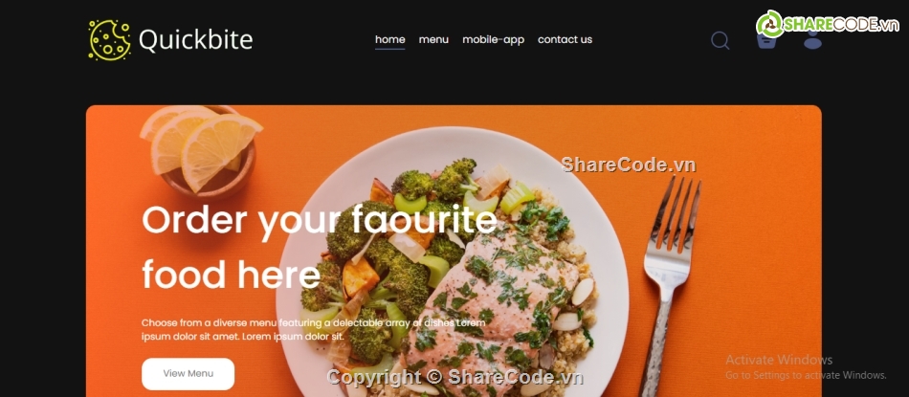Click the green ShareCode circular logo
909x397 pixels.
tap(770, 24)
